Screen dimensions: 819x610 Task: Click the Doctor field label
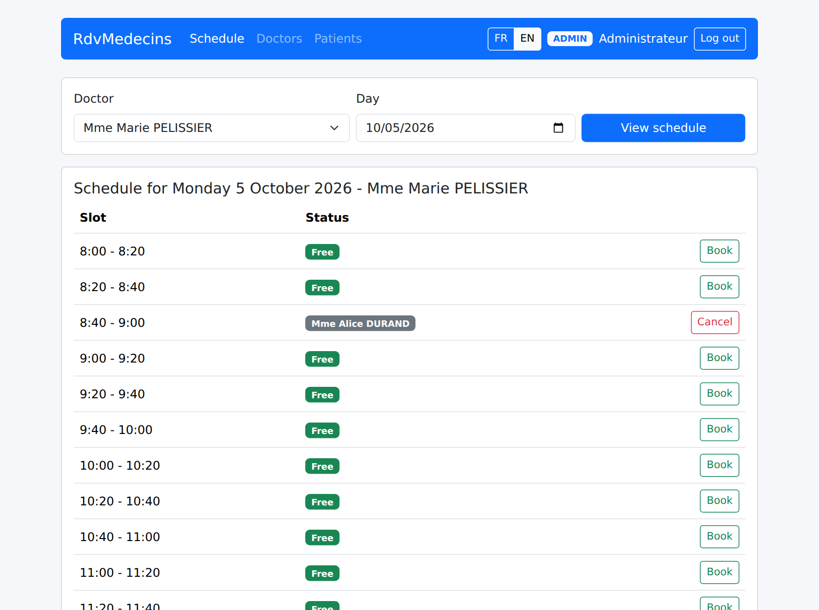(x=94, y=99)
